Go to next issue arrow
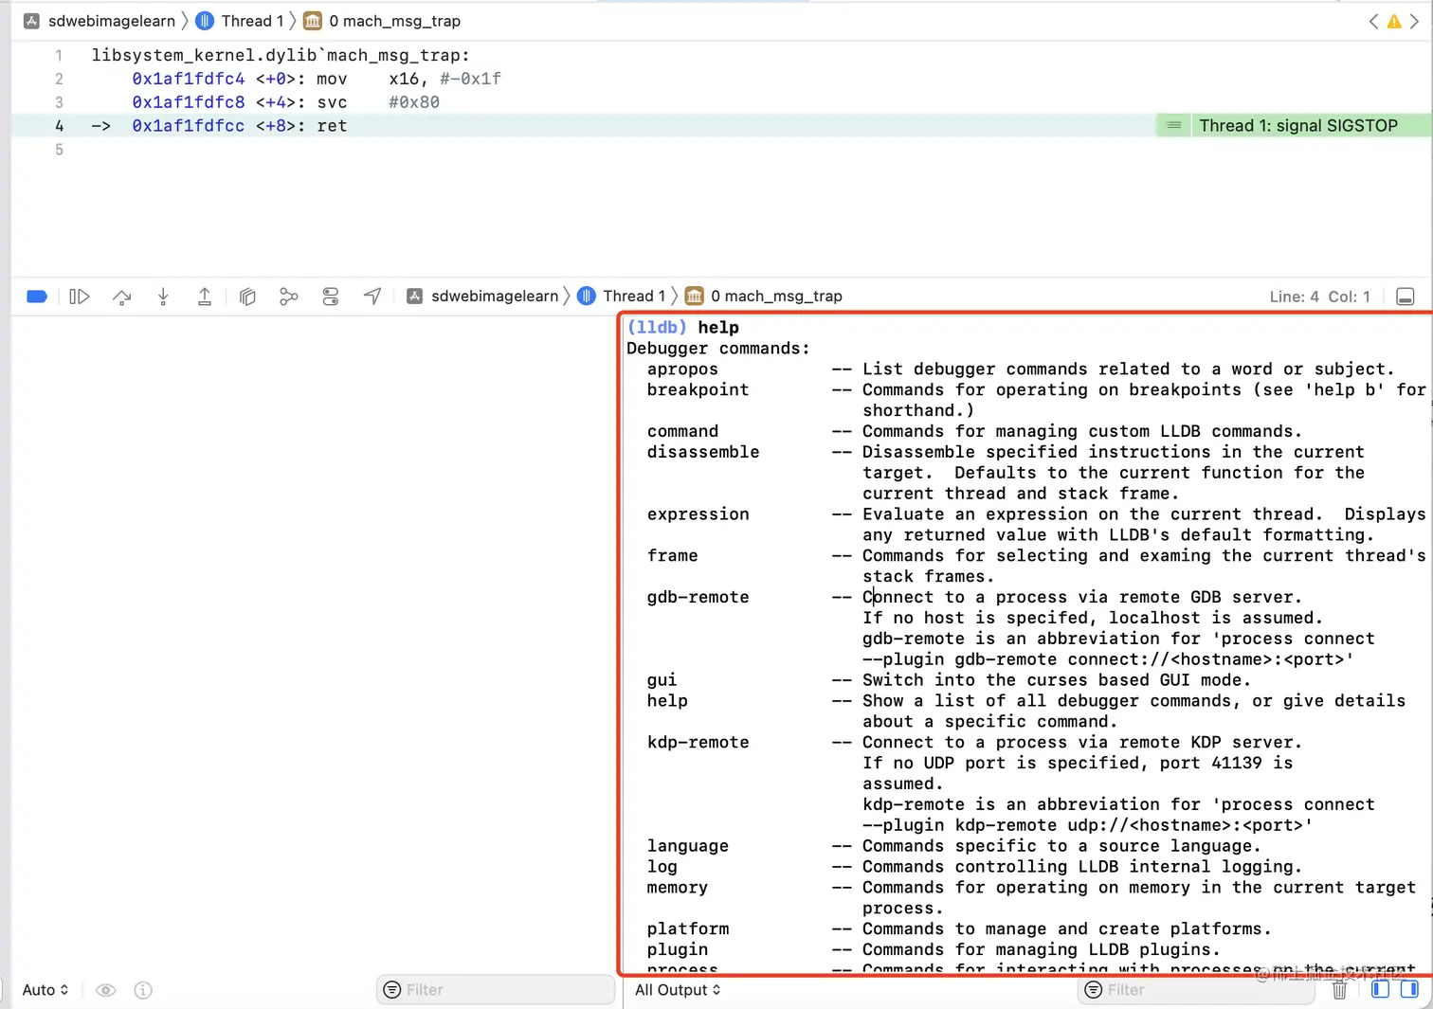This screenshot has height=1009, width=1433. tap(1414, 21)
